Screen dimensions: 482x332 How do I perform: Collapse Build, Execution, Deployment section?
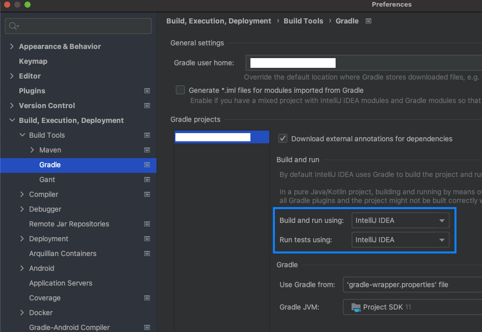click(12, 120)
